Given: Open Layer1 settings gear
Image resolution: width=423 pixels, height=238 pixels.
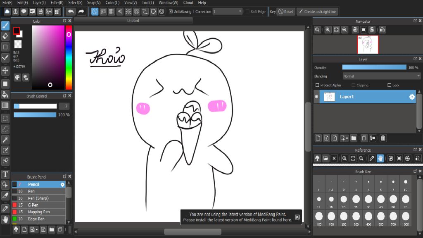Looking at the screenshot, I should point(412,97).
